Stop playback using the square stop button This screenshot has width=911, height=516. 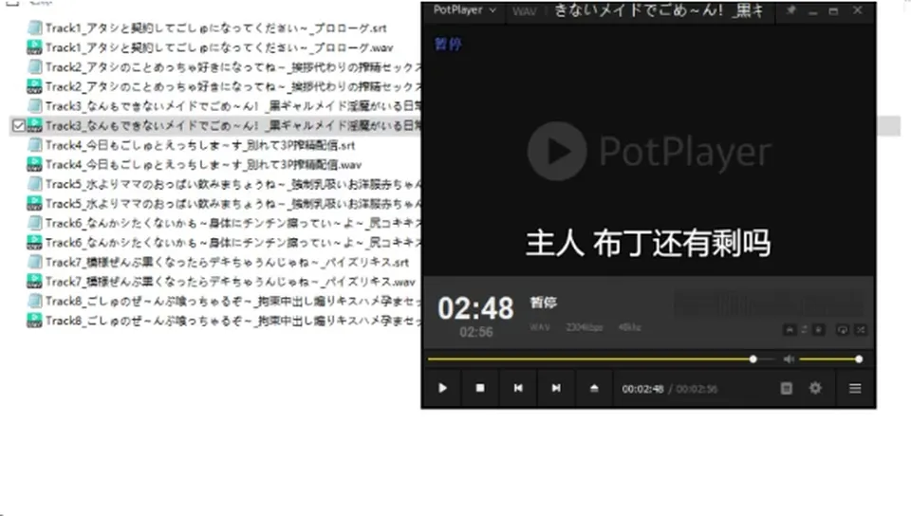pos(480,388)
